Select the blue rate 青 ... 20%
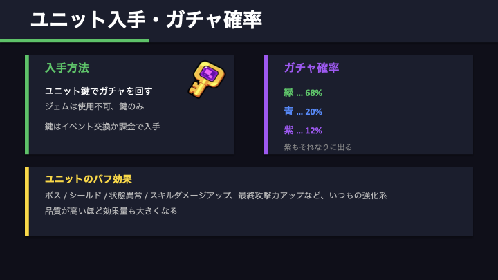Screen dimensions: 498x280 303,111
